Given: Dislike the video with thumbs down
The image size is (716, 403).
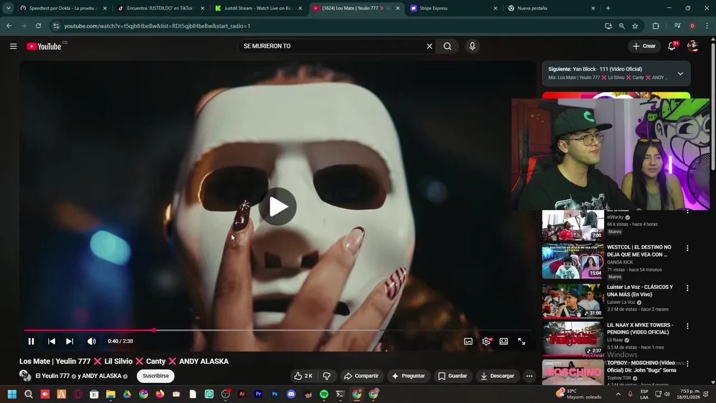Looking at the screenshot, I should coord(327,376).
